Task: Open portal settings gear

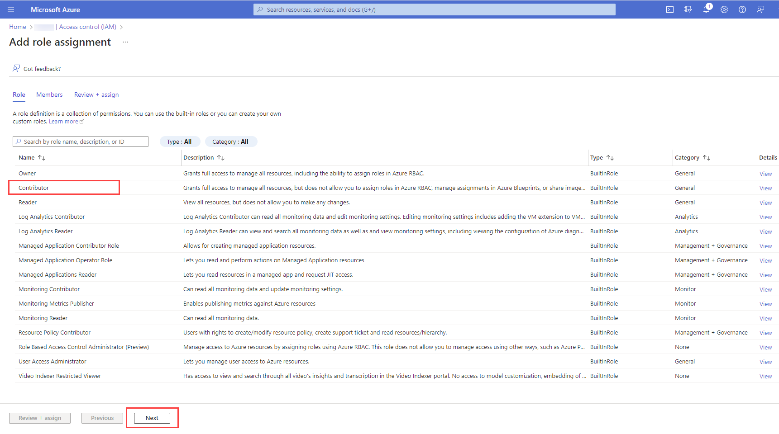Action: 724,9
